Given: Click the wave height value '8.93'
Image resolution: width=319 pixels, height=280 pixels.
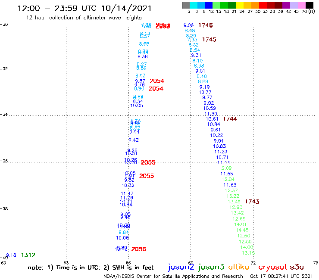Looking at the screenshot, I should click(x=141, y=76).
